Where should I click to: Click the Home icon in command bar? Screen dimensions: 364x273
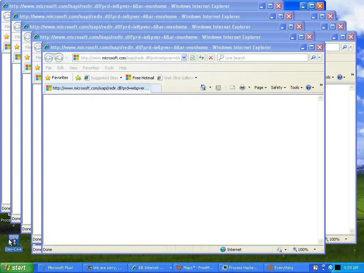tap(203, 87)
